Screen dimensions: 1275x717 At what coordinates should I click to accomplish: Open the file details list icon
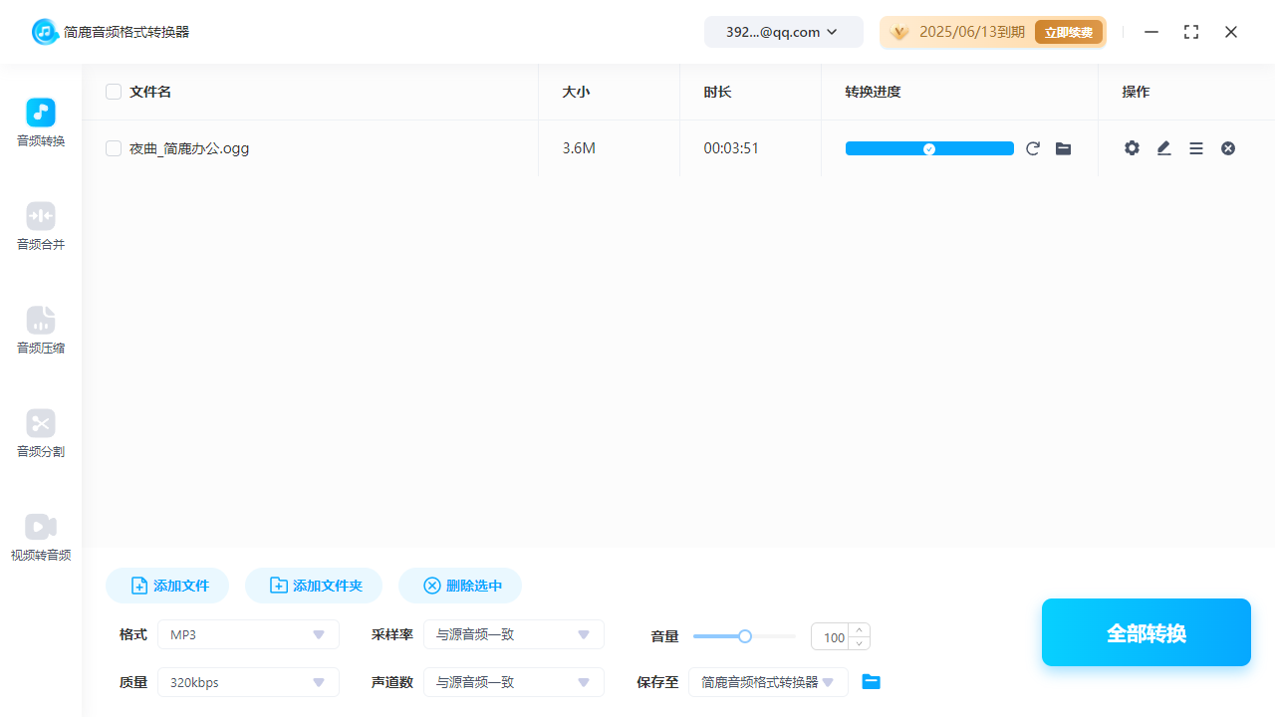click(x=1195, y=147)
